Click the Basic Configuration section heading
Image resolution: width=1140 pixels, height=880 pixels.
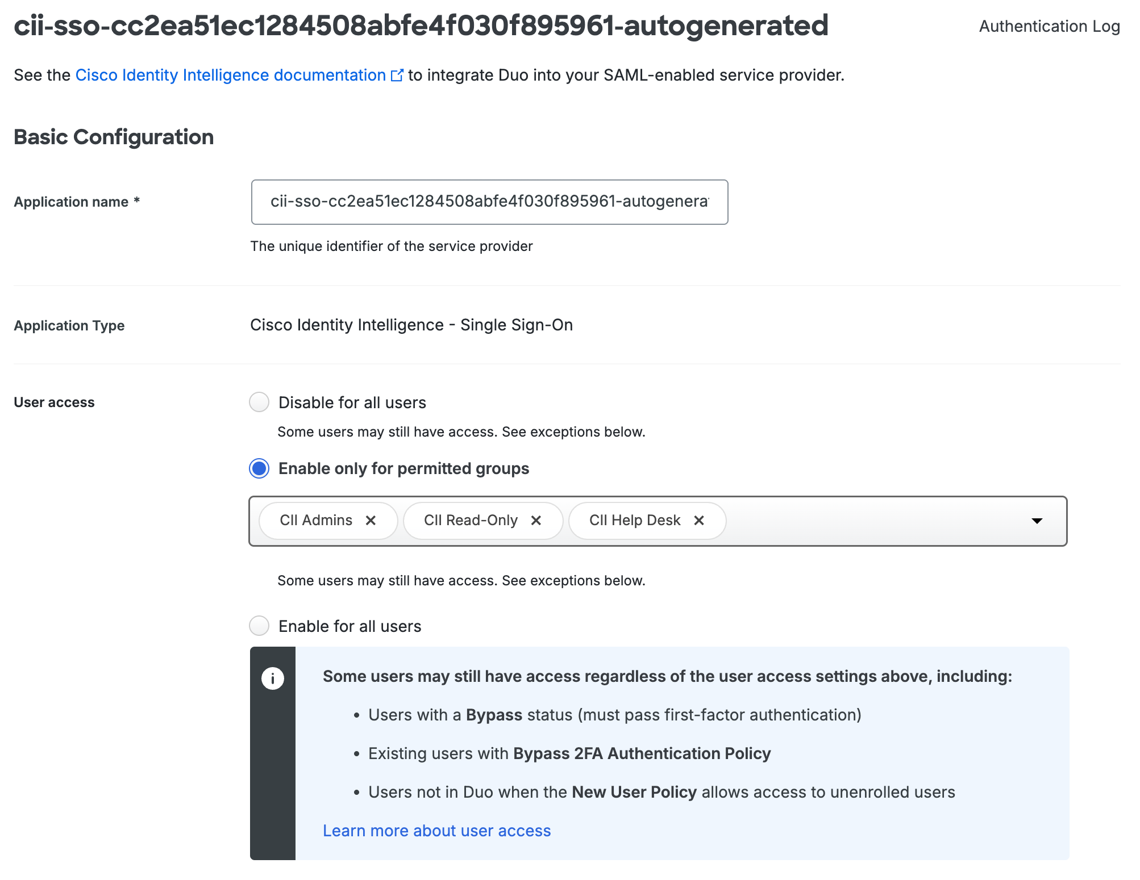tap(114, 136)
